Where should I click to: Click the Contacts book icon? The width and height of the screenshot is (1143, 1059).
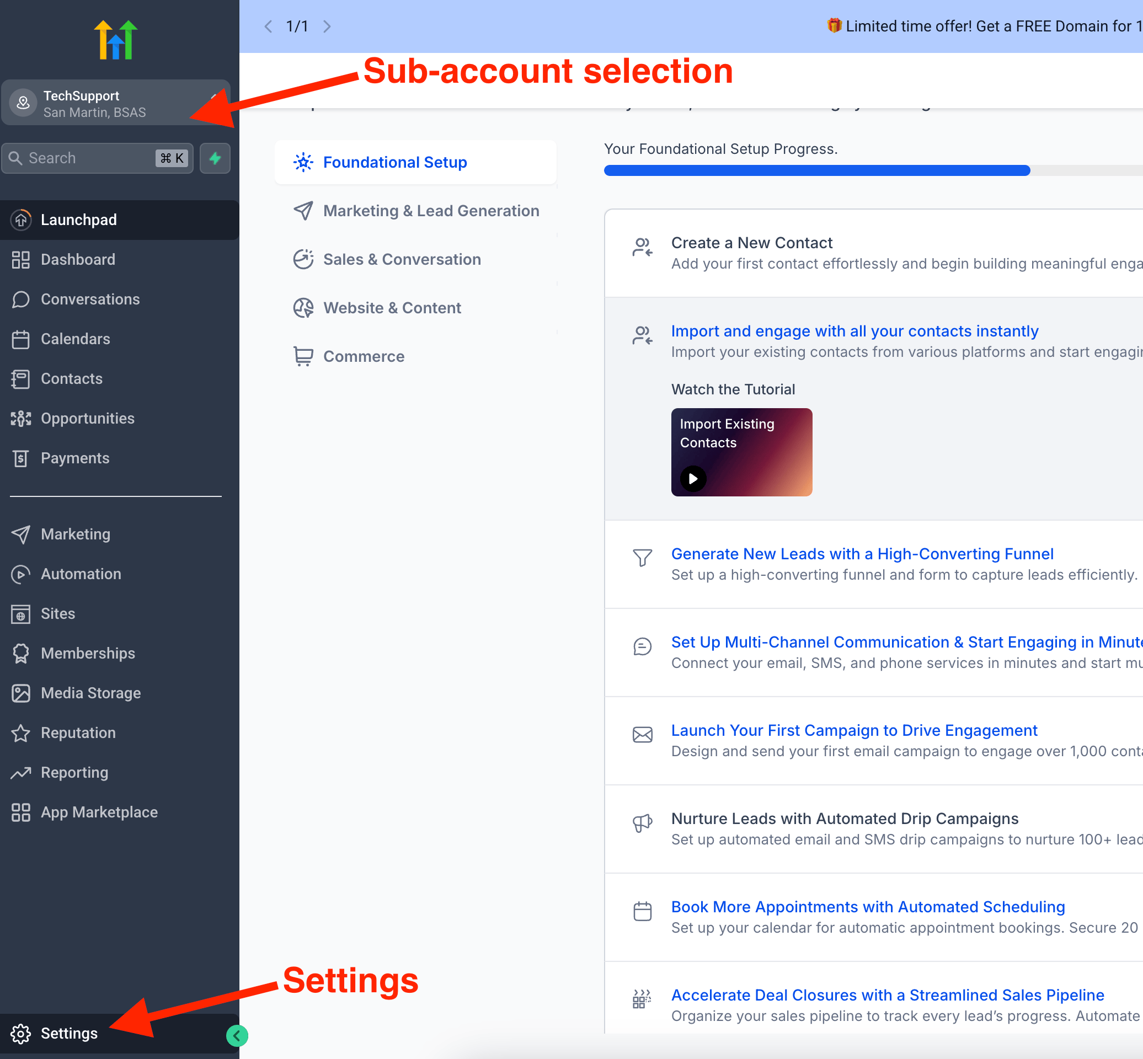[x=20, y=379]
